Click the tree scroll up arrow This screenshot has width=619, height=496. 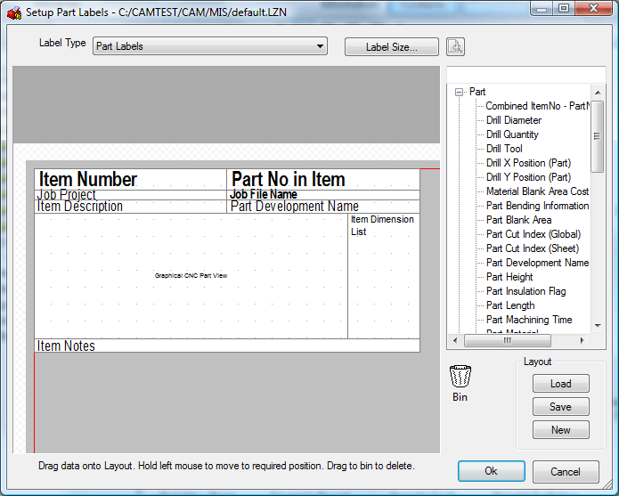click(598, 93)
